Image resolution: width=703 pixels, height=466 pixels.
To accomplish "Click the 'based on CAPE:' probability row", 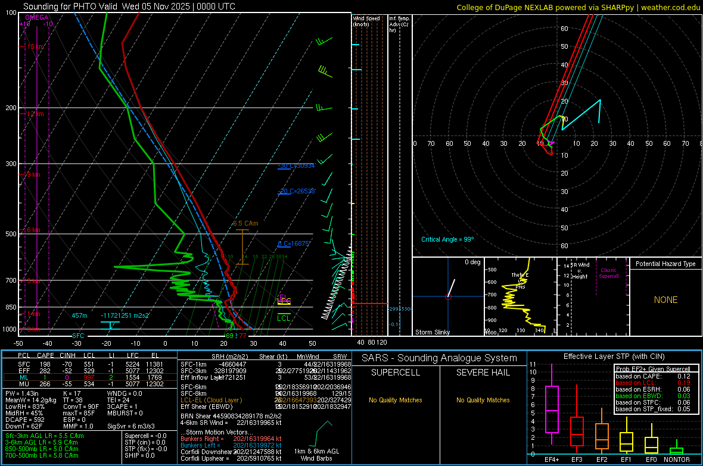I will [x=653, y=376].
